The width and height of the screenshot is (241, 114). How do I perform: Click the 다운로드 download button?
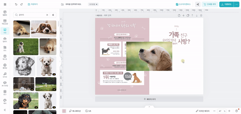point(227,4)
